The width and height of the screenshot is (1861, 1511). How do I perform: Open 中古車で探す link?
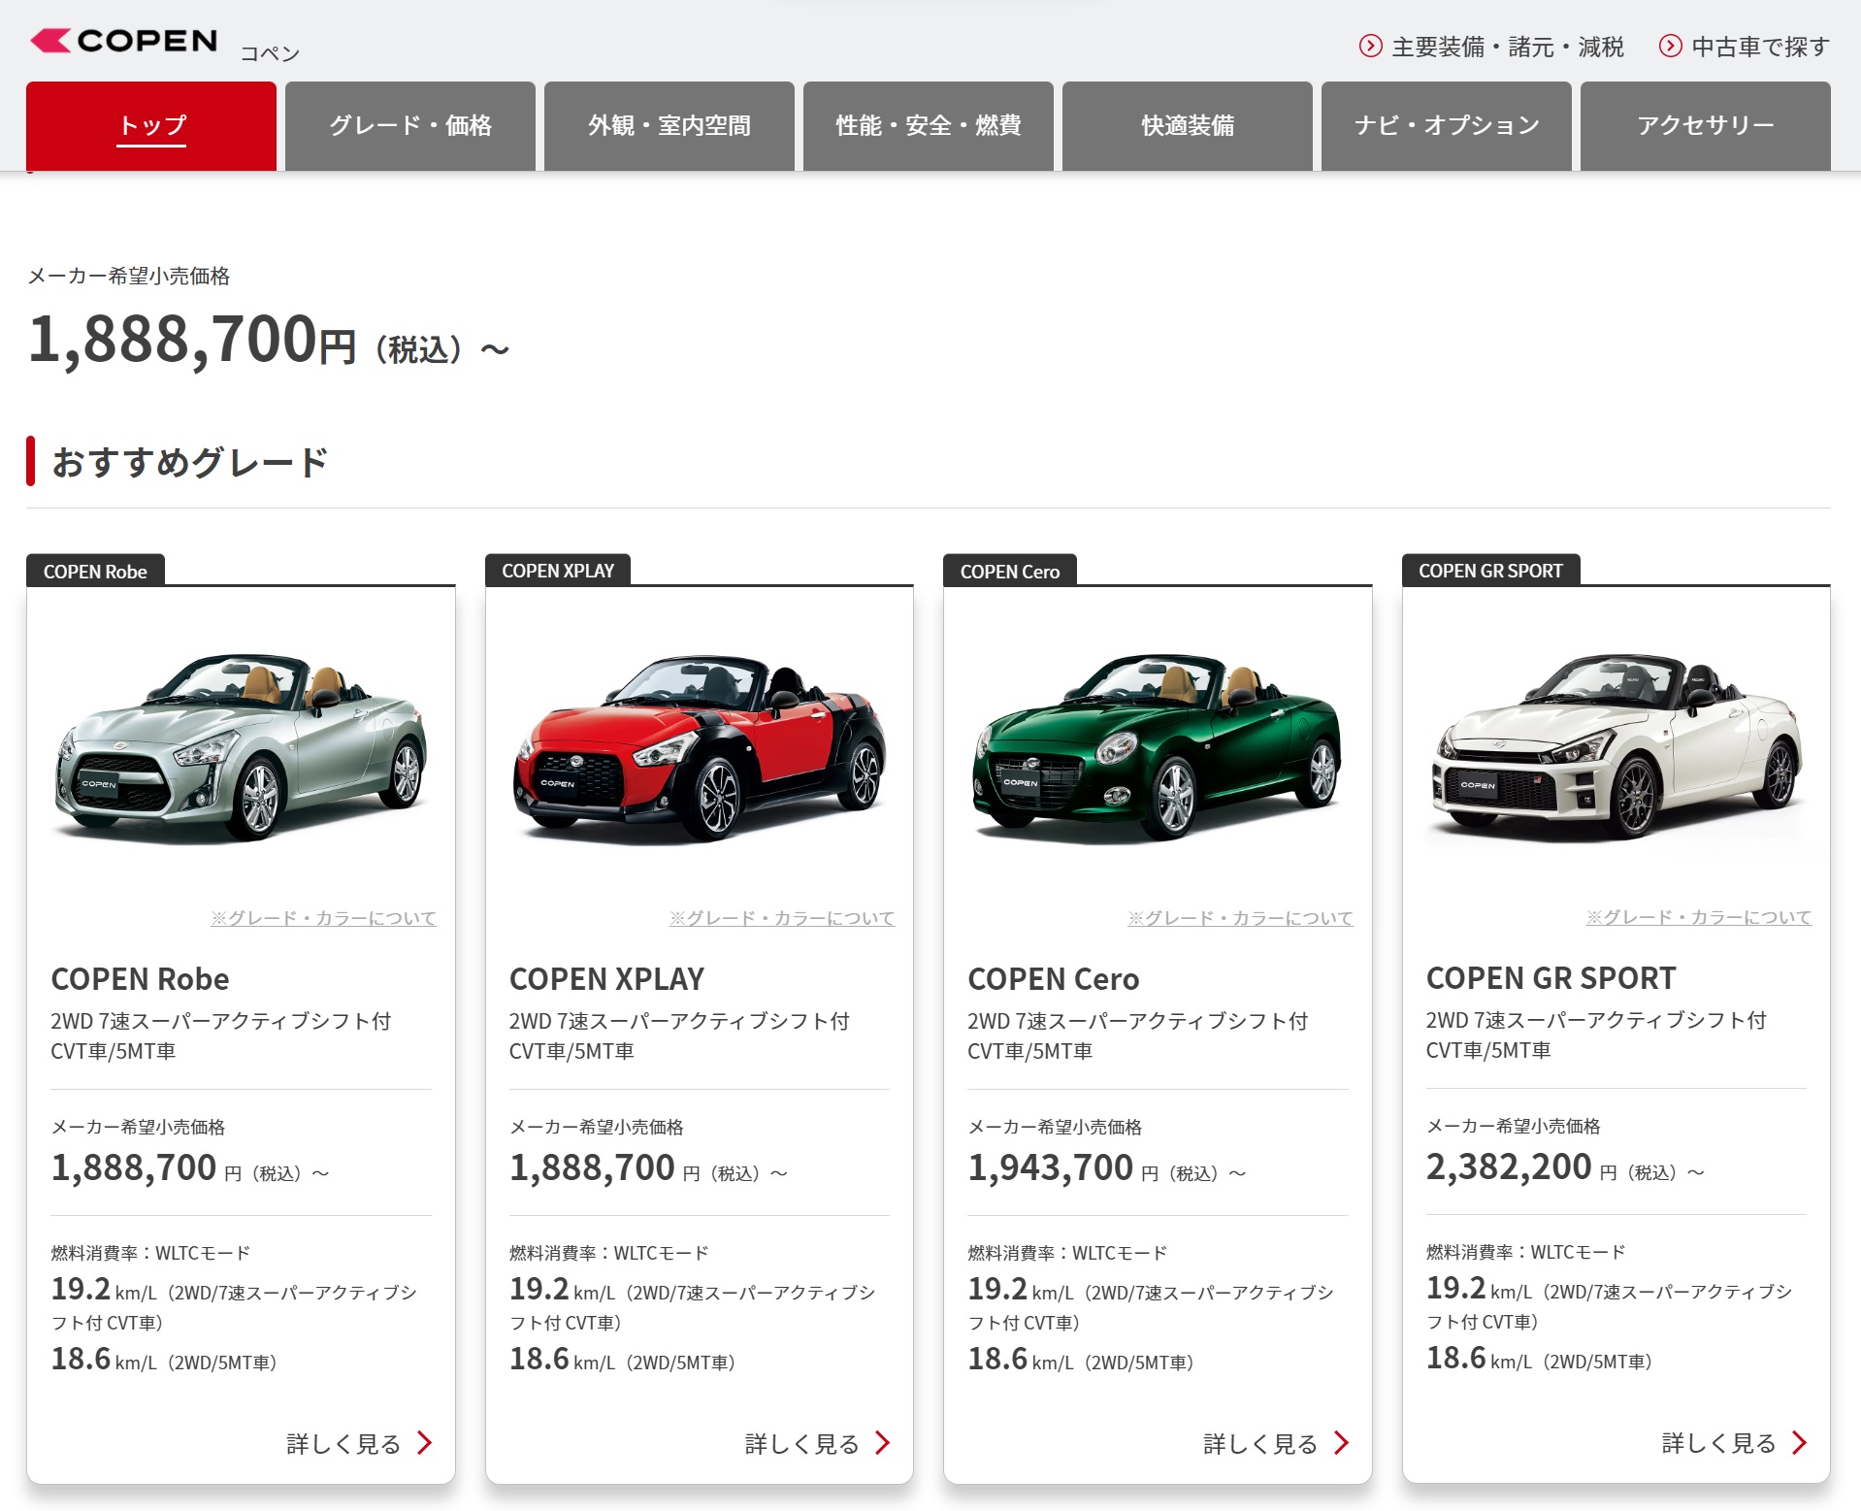coord(1760,47)
